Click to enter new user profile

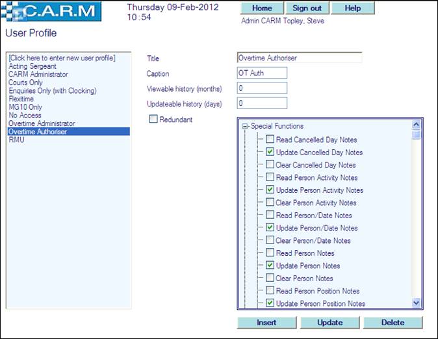click(62, 58)
